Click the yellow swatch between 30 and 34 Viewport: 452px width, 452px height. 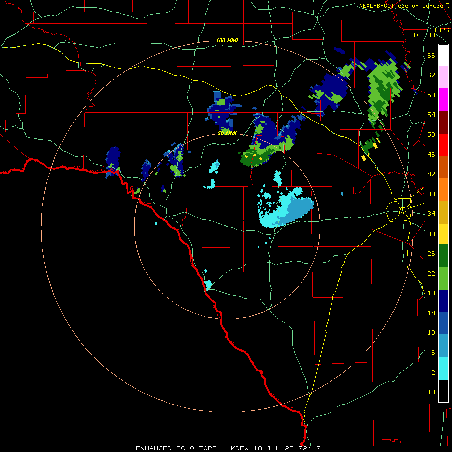[x=443, y=234]
